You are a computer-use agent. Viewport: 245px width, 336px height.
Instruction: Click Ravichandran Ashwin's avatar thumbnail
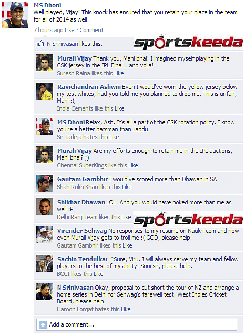pyautogui.click(x=45, y=91)
